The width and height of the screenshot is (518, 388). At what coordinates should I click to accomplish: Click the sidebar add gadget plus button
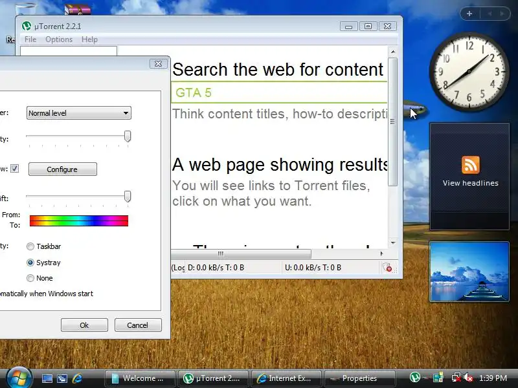click(x=469, y=14)
